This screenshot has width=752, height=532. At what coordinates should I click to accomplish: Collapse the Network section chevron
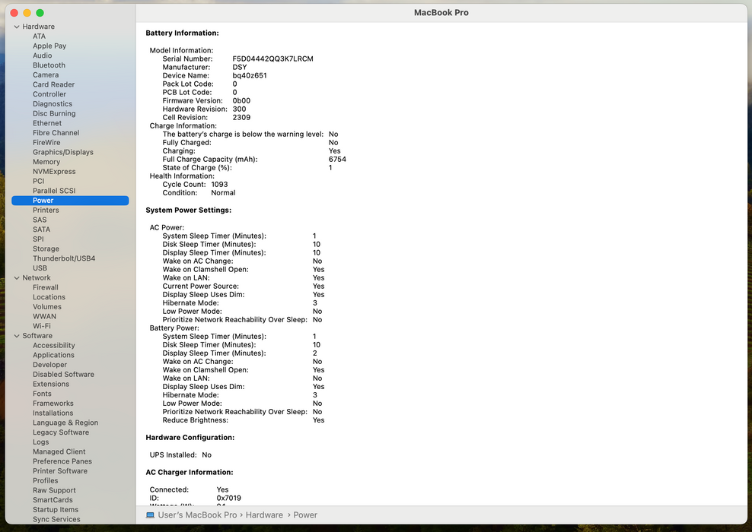coord(17,277)
